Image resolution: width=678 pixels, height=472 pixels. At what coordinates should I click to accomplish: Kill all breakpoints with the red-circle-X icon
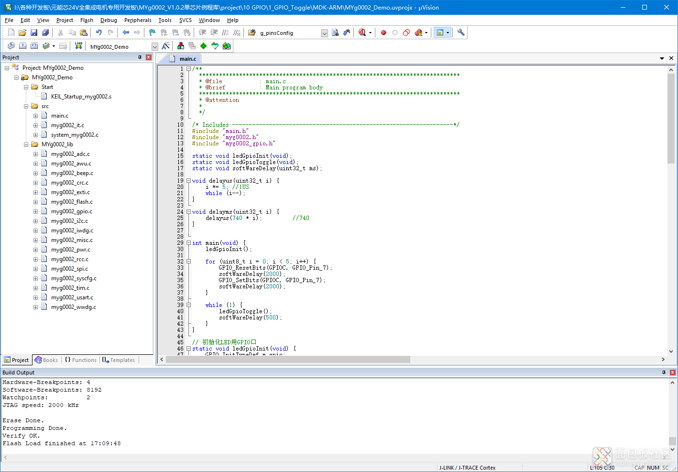tap(418, 33)
